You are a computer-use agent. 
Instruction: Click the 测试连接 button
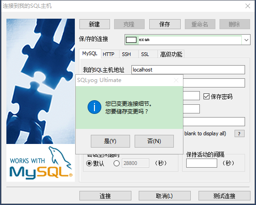click(225, 196)
